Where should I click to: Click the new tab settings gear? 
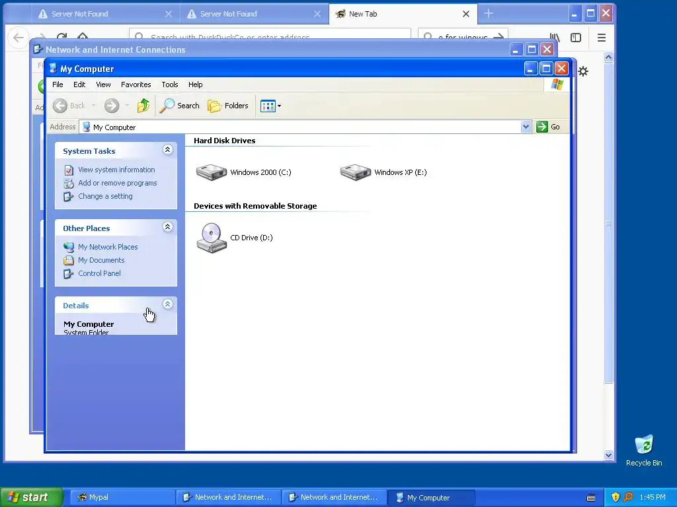583,71
